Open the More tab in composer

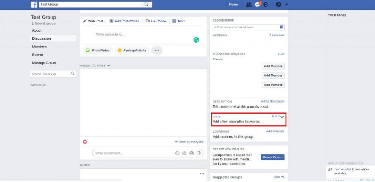point(179,21)
